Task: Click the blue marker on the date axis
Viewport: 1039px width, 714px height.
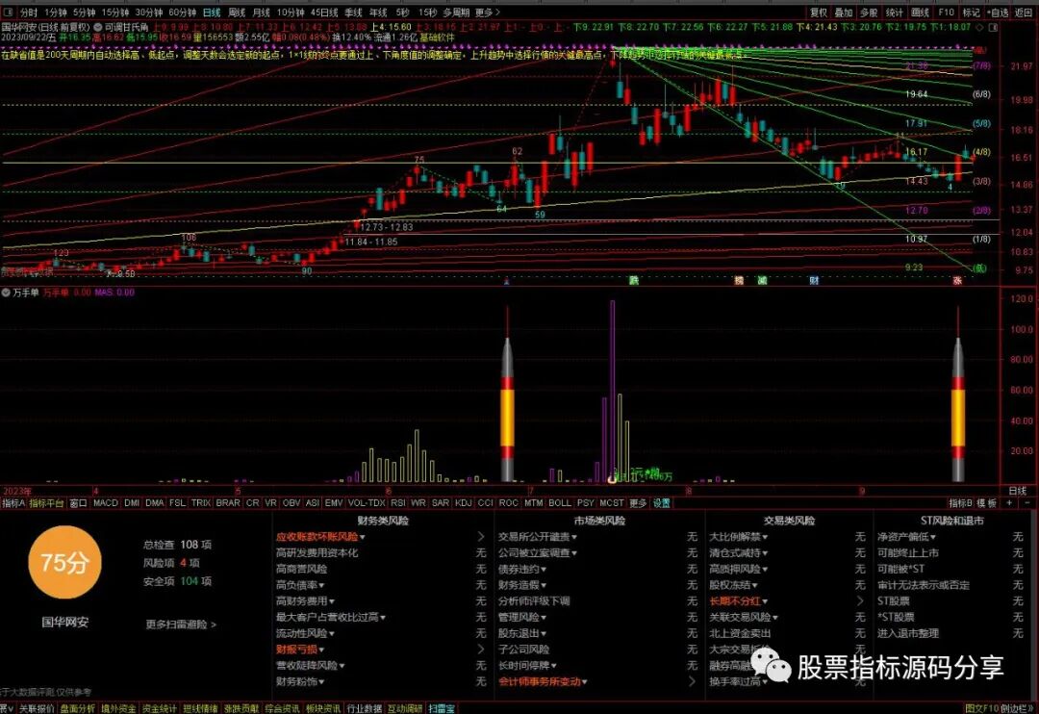Action: (507, 282)
